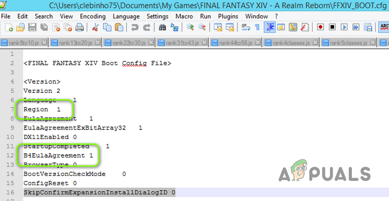Switch to the rank5to10.js tab

tap(24, 43)
